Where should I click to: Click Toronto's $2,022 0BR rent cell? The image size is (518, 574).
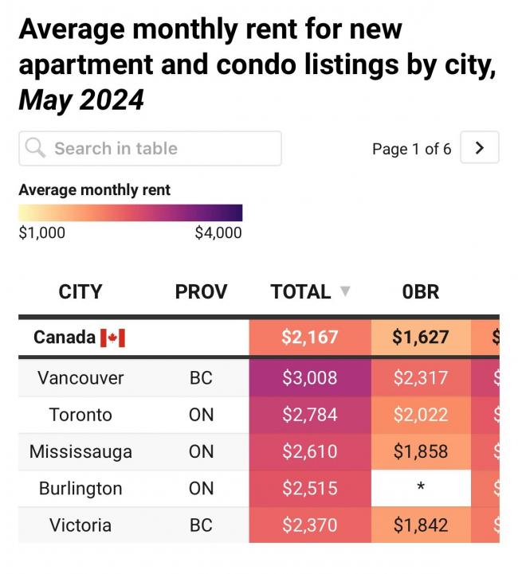421,415
